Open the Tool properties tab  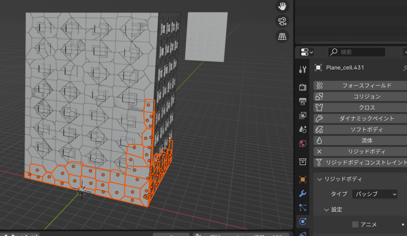(x=302, y=70)
